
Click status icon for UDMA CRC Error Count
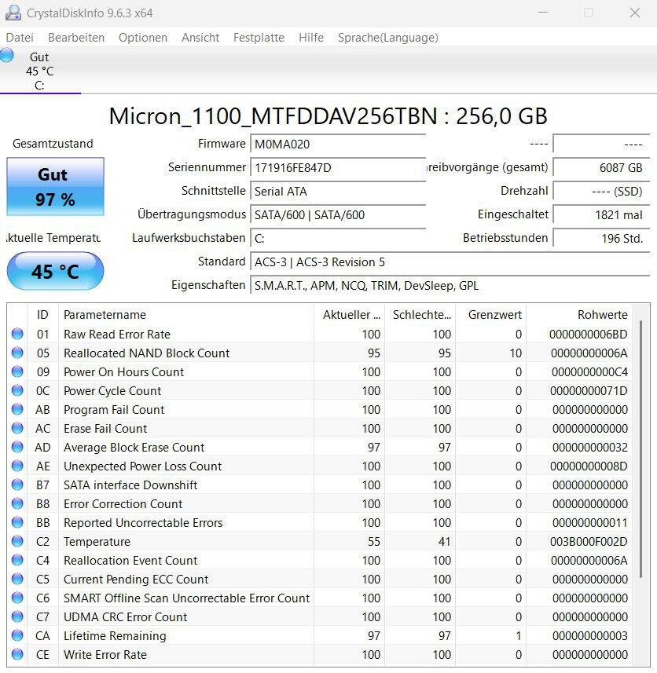coord(17,617)
